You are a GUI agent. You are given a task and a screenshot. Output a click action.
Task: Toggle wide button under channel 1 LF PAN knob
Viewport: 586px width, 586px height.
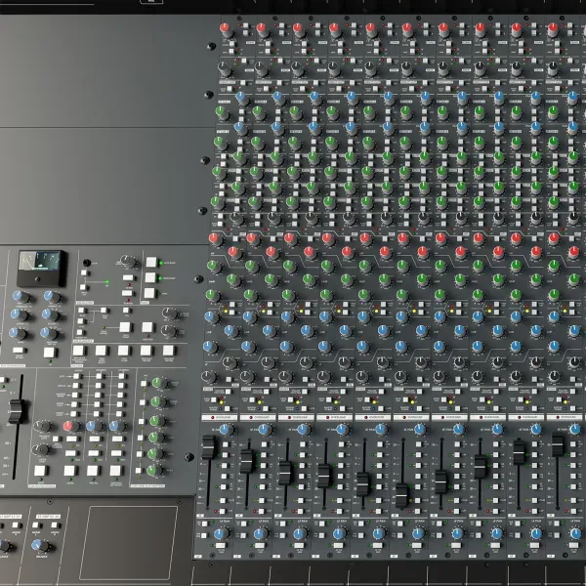[x=221, y=545]
